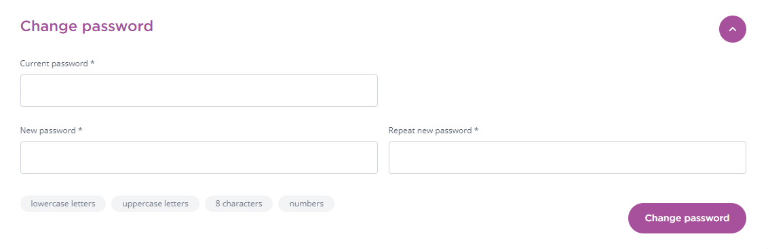This screenshot has height=249, width=768.
Task: Hide the password form using the round purple toggle
Action: [x=732, y=29]
